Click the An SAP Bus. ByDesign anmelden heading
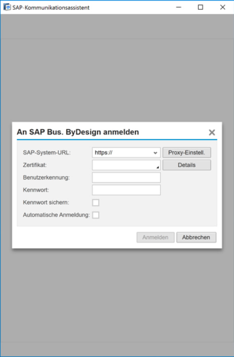Viewport: 234px width, 357px height. point(78,132)
